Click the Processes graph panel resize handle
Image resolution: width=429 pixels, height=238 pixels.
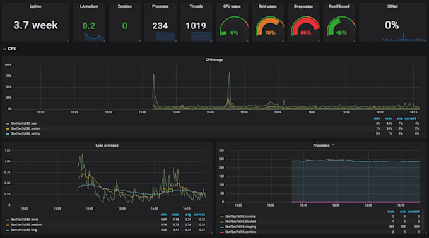click(x=425, y=233)
